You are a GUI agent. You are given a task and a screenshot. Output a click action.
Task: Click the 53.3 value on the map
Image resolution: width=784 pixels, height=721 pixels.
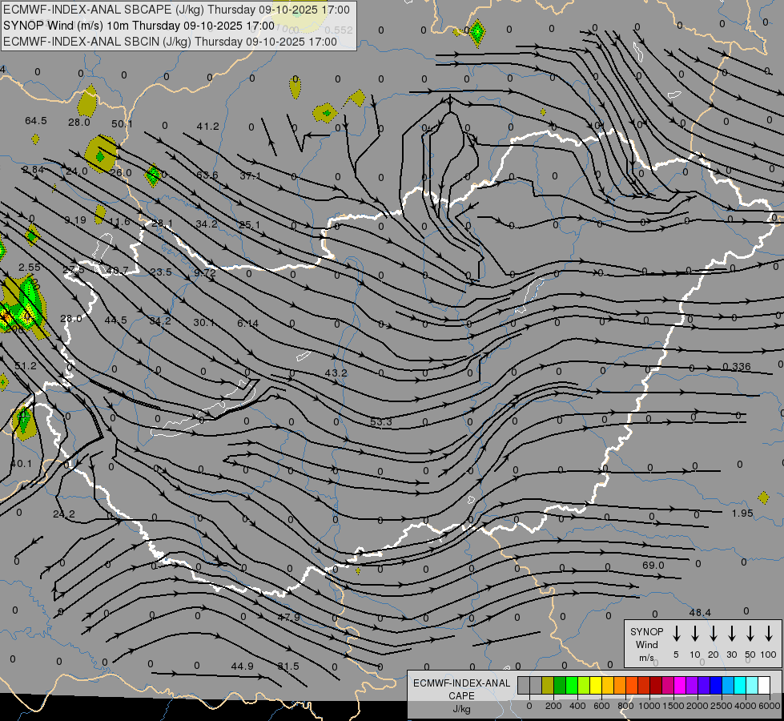[381, 422]
